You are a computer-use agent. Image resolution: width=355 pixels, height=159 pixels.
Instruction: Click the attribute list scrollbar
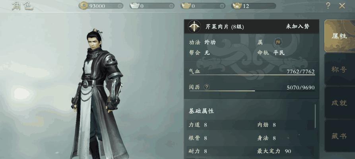point(315,116)
